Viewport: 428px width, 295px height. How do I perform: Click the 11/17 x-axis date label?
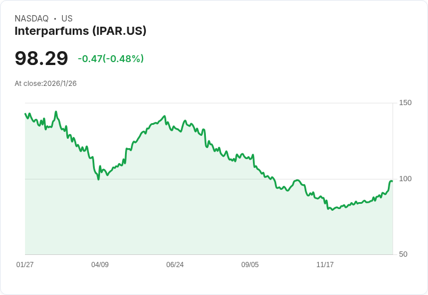[x=325, y=264]
